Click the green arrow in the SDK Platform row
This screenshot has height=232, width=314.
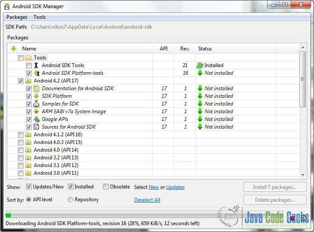(x=200, y=96)
